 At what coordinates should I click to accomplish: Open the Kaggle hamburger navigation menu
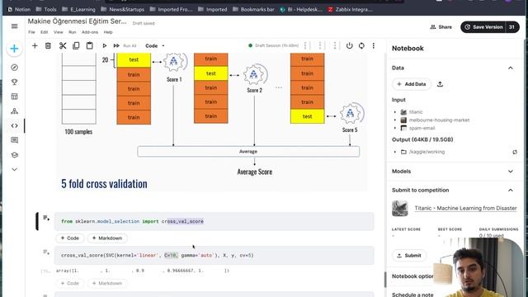[x=15, y=26]
